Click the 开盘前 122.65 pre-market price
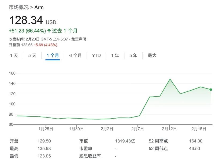Image resolution: width=223 pixels, height=162 pixels. 21,45
